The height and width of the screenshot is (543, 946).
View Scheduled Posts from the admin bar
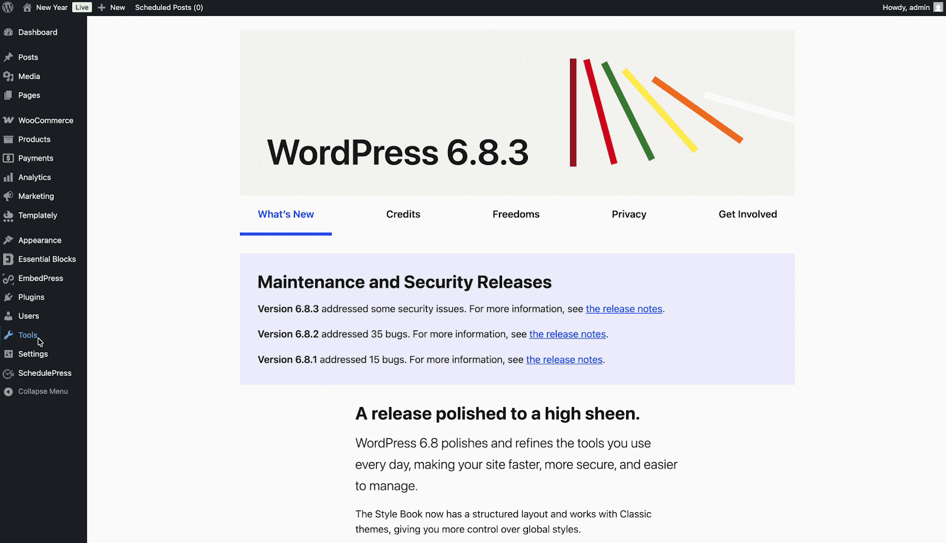coord(169,7)
